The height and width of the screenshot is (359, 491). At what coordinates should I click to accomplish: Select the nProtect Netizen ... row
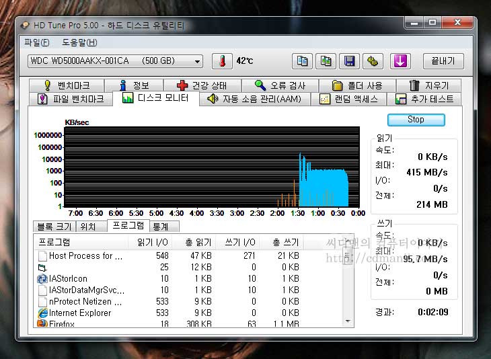pos(188,301)
